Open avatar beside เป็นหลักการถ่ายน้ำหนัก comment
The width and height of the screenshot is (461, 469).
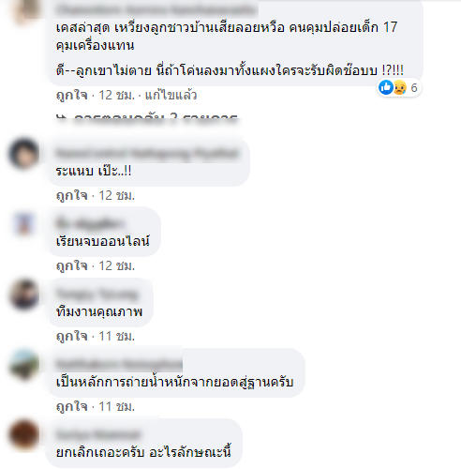[x=24, y=365]
